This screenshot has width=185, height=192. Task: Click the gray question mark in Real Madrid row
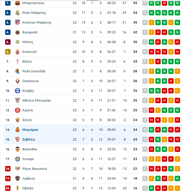[x=145, y=13]
